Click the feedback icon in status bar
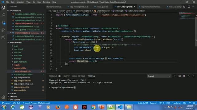The width and height of the screenshot is (197, 110). (190, 103)
